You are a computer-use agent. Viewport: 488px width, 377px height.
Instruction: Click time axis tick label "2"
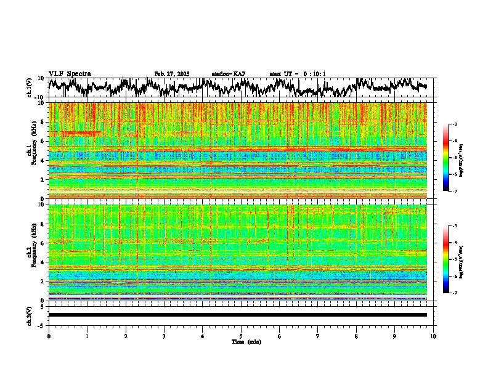point(126,336)
